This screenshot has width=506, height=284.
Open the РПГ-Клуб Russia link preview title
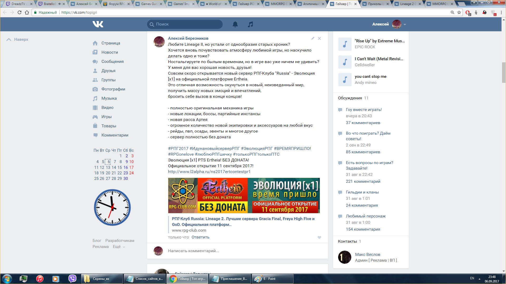coord(243,222)
